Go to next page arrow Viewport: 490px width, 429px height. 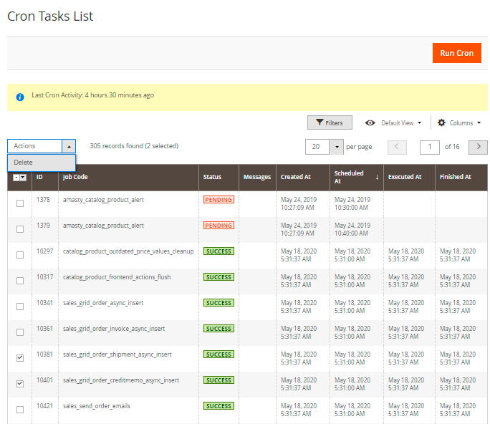pyautogui.click(x=478, y=147)
